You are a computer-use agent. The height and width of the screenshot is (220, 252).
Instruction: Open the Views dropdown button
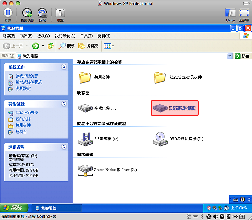(109, 46)
